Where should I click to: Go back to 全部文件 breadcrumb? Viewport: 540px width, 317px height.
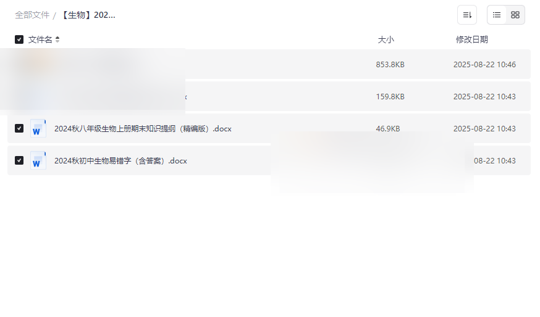(x=32, y=15)
